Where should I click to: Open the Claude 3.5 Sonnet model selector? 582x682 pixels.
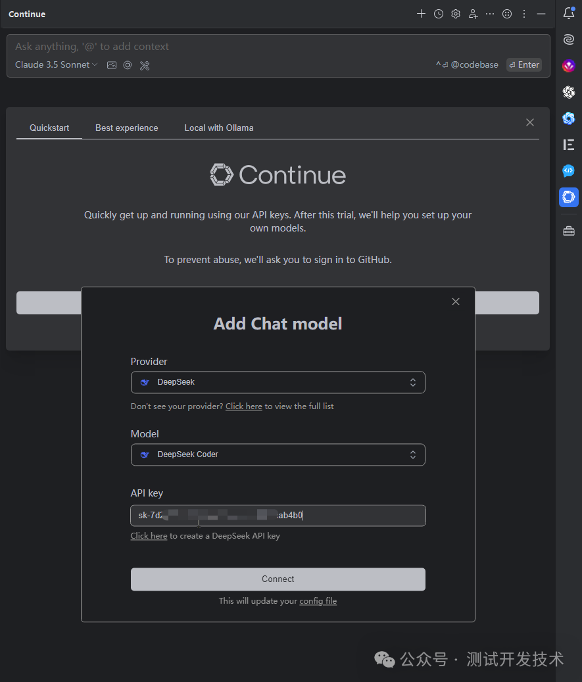coord(56,65)
